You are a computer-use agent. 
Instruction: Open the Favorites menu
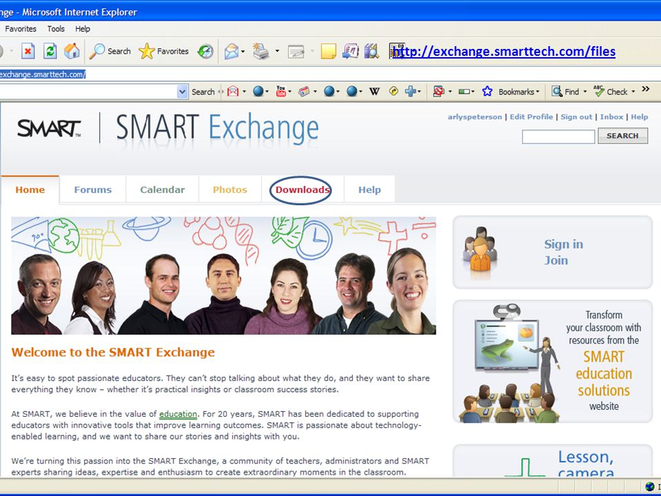coord(21,29)
